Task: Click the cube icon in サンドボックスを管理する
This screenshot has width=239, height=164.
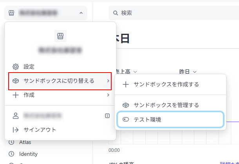Action: tap(126, 105)
